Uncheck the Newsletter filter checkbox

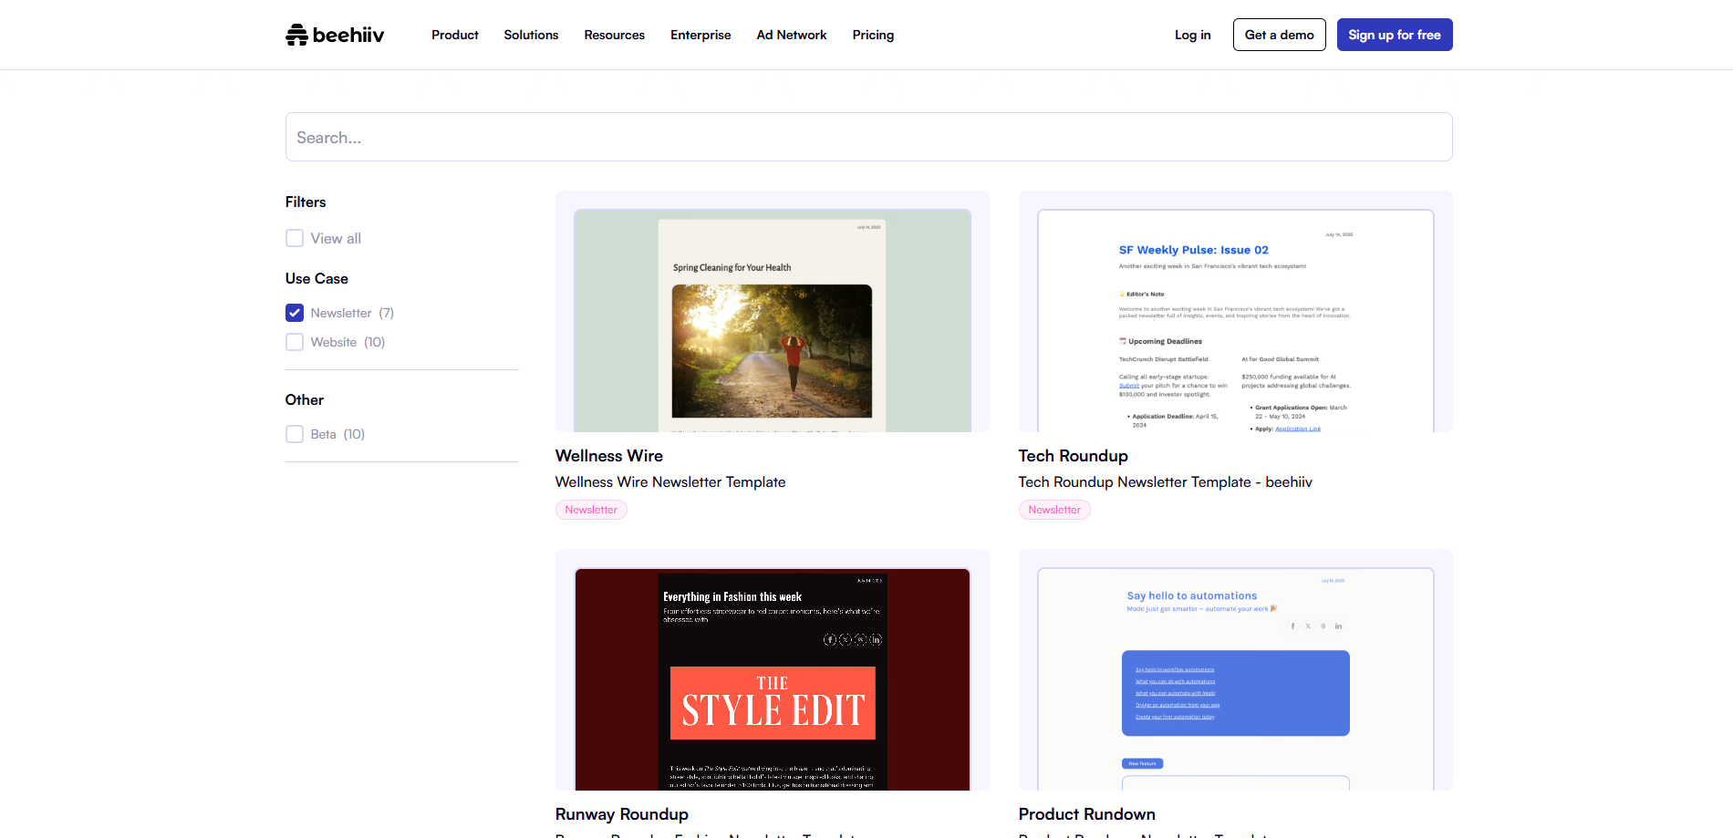coord(295,313)
